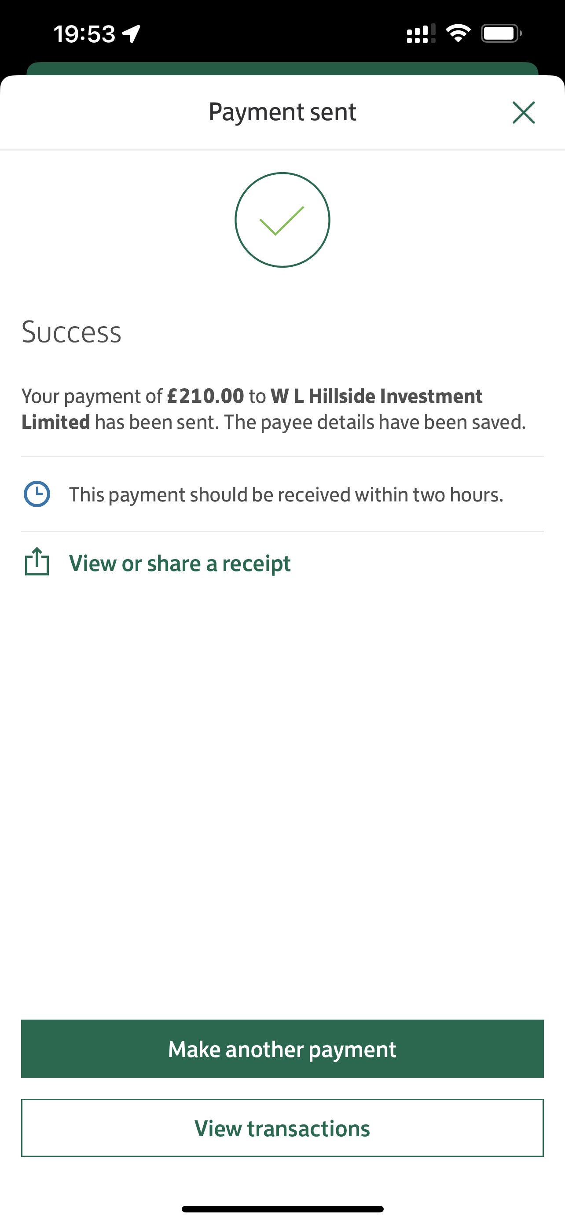Tap the location arrow in status bar

click(x=131, y=34)
